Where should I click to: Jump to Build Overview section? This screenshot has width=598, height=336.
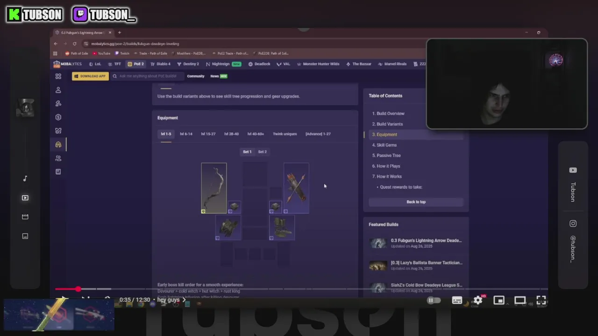391,113
